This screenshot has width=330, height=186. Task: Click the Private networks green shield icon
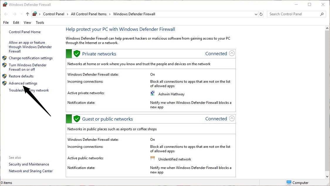77,54
